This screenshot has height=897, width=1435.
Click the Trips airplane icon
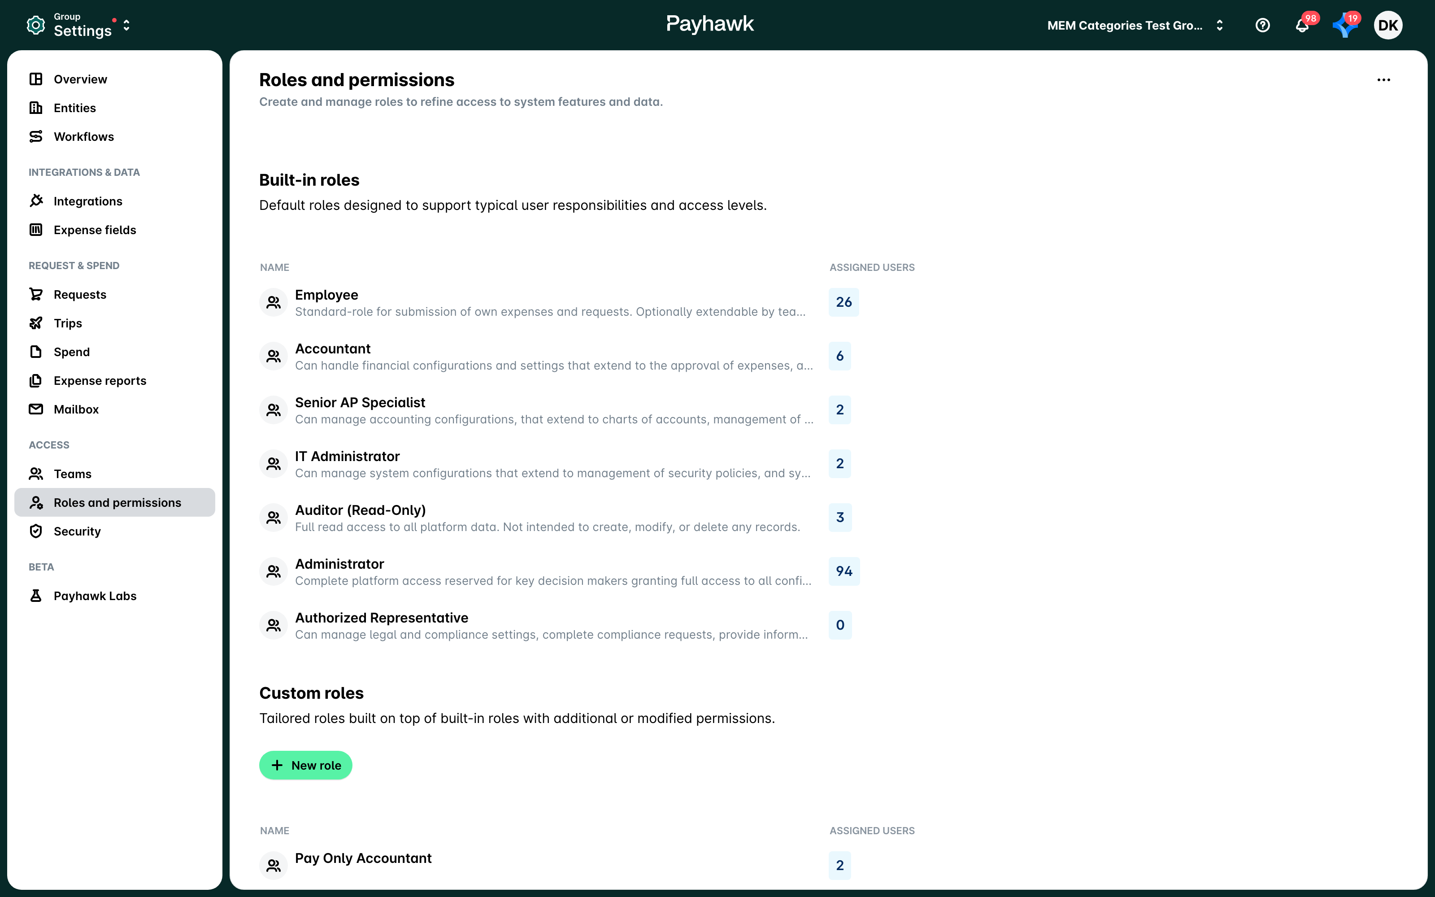pos(36,323)
